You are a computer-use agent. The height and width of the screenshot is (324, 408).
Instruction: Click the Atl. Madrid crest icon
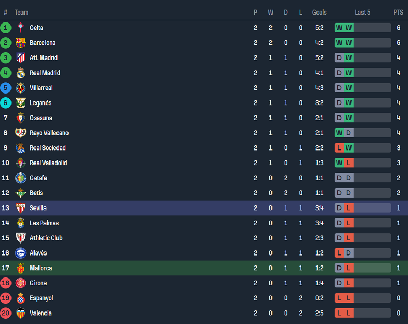tap(20, 58)
